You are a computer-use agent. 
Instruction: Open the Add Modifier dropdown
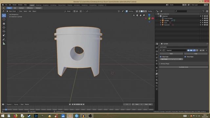[x=183, y=47]
